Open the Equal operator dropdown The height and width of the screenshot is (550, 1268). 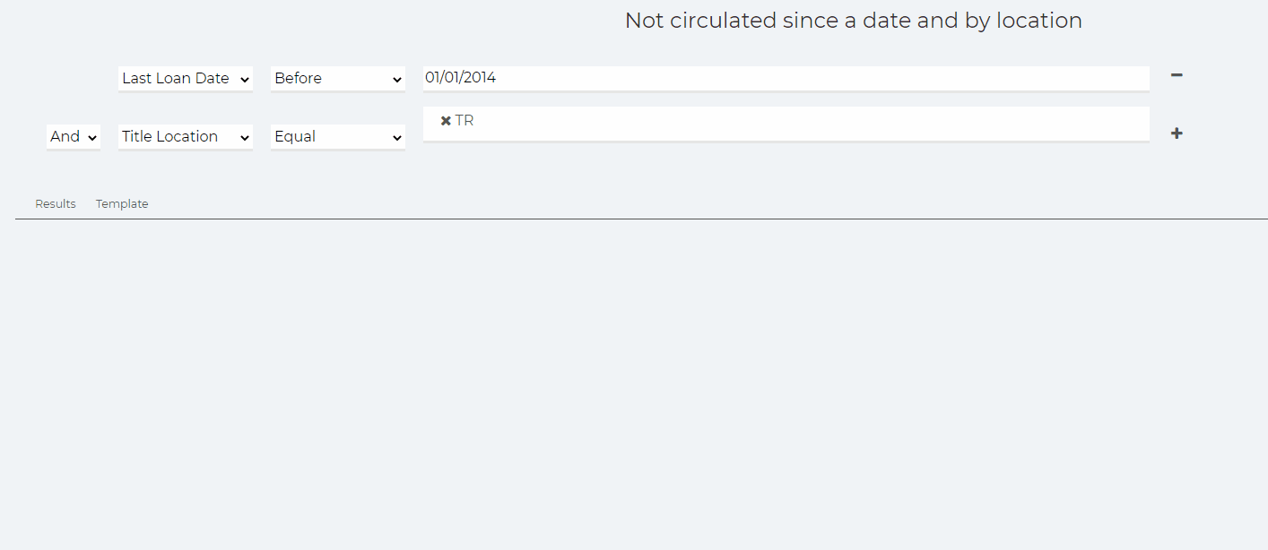tap(338, 136)
